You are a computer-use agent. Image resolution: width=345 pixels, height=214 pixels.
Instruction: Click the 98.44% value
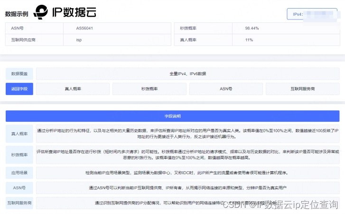[252, 28]
